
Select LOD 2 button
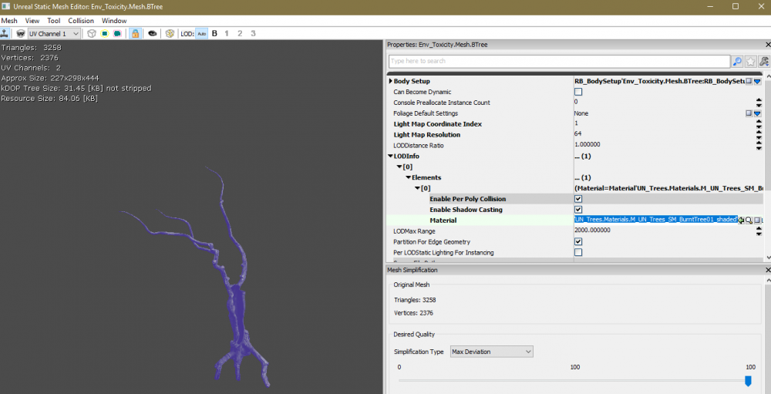pyautogui.click(x=240, y=33)
